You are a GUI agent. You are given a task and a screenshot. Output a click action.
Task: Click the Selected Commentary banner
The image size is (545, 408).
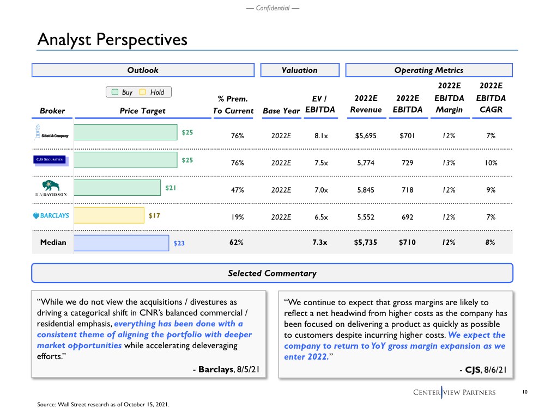[272, 273]
